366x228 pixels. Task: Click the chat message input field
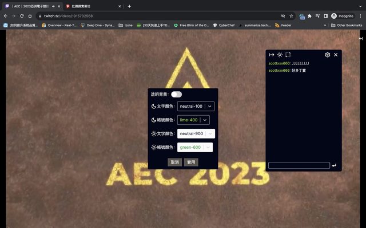tap(299, 165)
